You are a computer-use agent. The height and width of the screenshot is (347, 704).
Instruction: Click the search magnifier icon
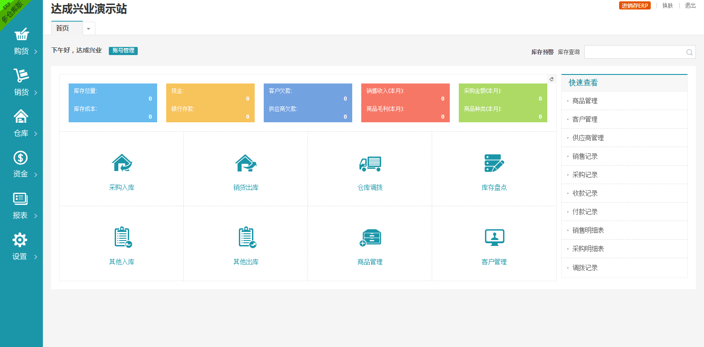point(689,52)
